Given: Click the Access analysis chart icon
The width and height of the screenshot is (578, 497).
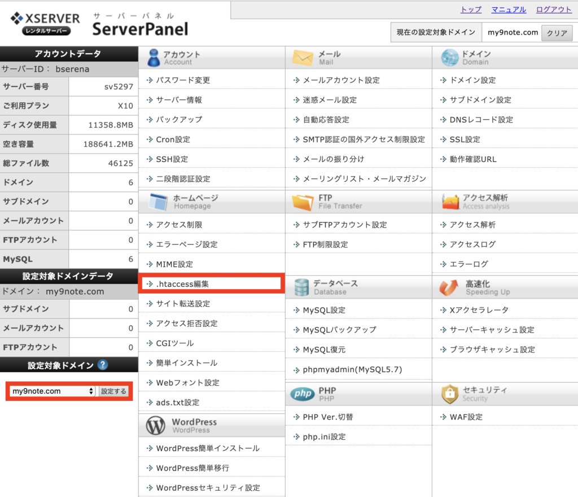Looking at the screenshot, I should point(450,202).
